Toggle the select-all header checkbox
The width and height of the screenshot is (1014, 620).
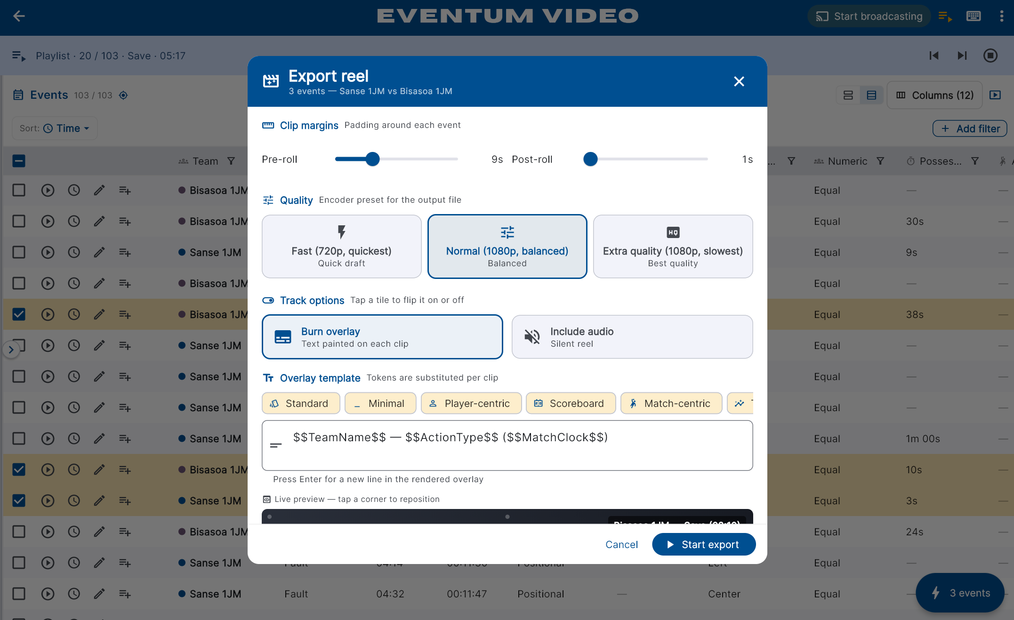point(19,161)
